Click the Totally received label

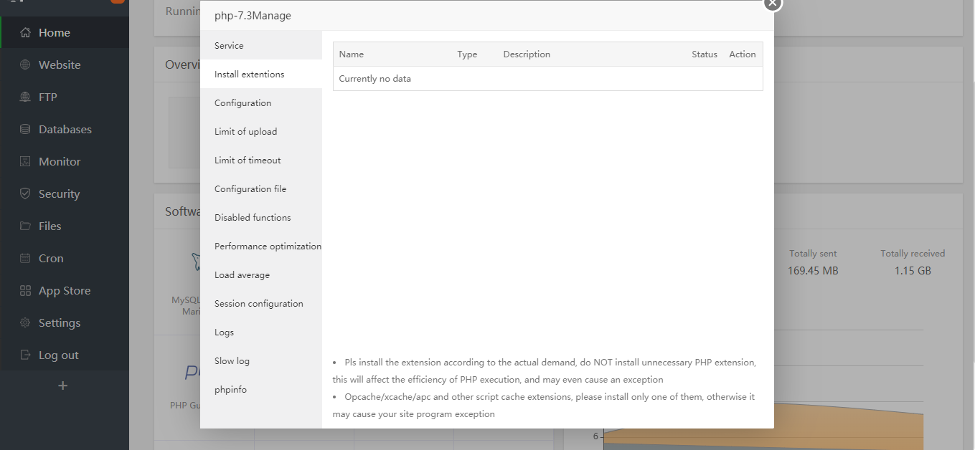[x=913, y=253]
